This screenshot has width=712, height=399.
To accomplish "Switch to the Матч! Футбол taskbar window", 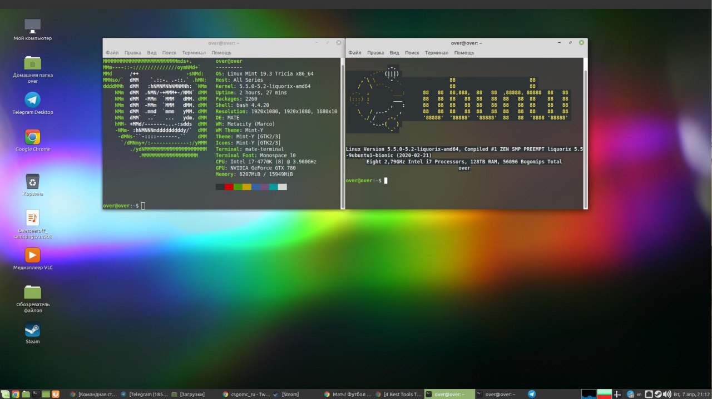I will [348, 394].
